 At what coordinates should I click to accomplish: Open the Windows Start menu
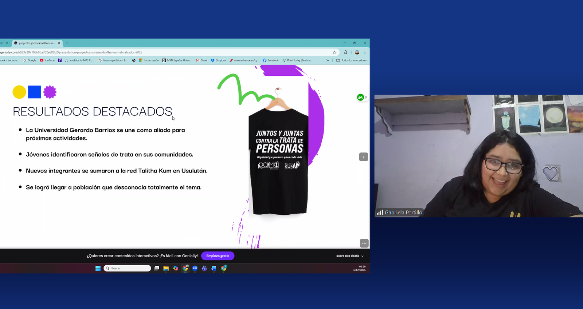click(x=98, y=268)
